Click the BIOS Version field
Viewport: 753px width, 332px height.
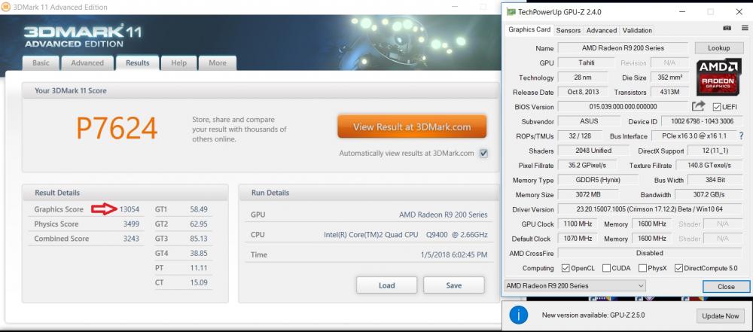point(623,107)
